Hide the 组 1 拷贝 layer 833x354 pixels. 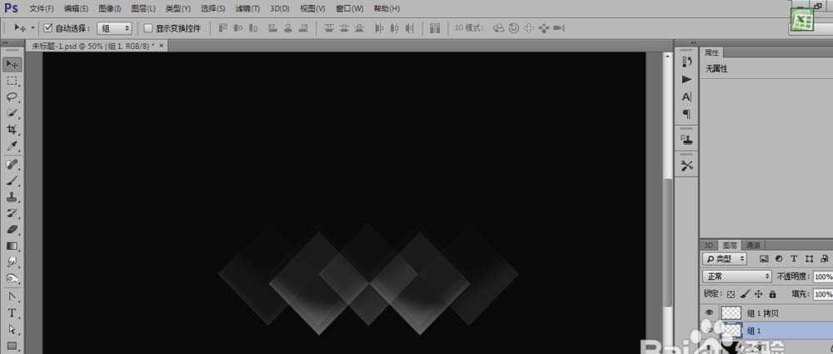(x=709, y=312)
